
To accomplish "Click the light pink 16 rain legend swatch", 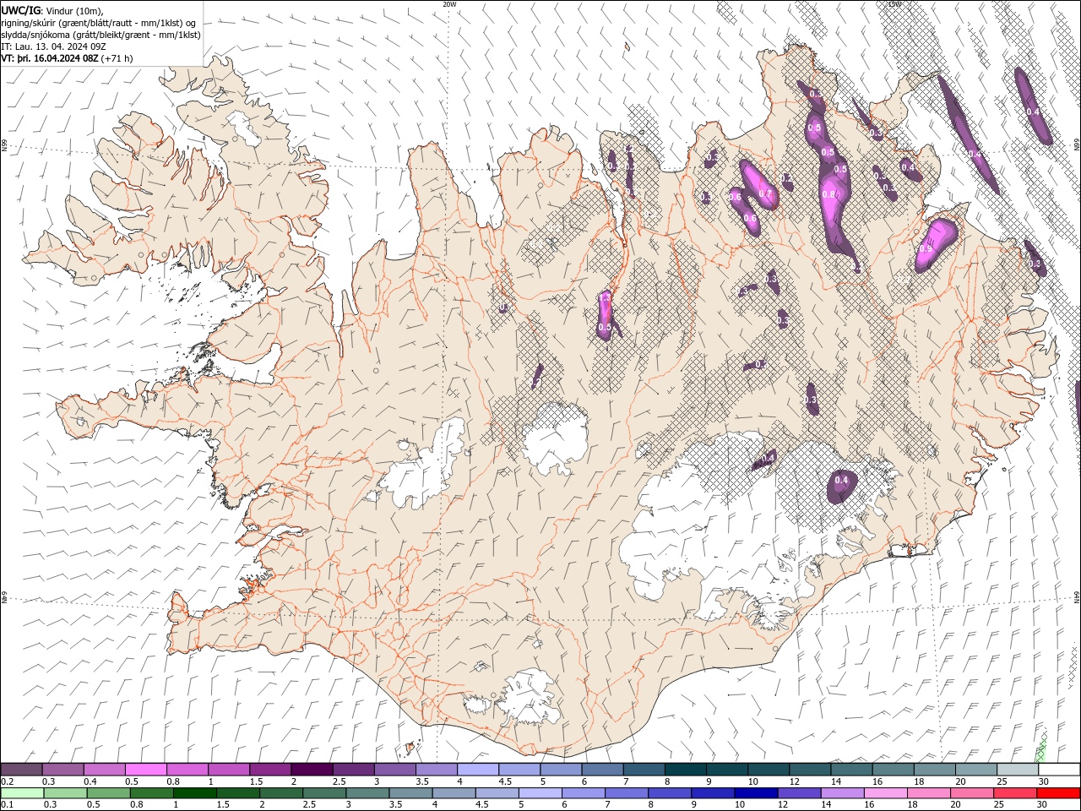I will [x=885, y=793].
